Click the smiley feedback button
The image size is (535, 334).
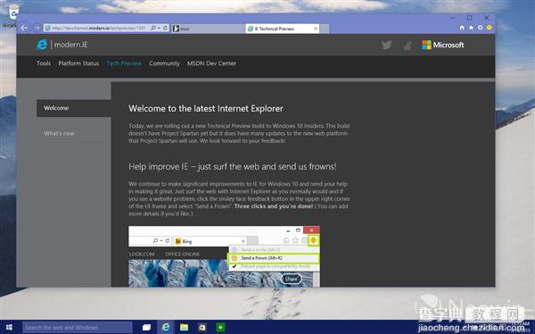pyautogui.click(x=489, y=28)
